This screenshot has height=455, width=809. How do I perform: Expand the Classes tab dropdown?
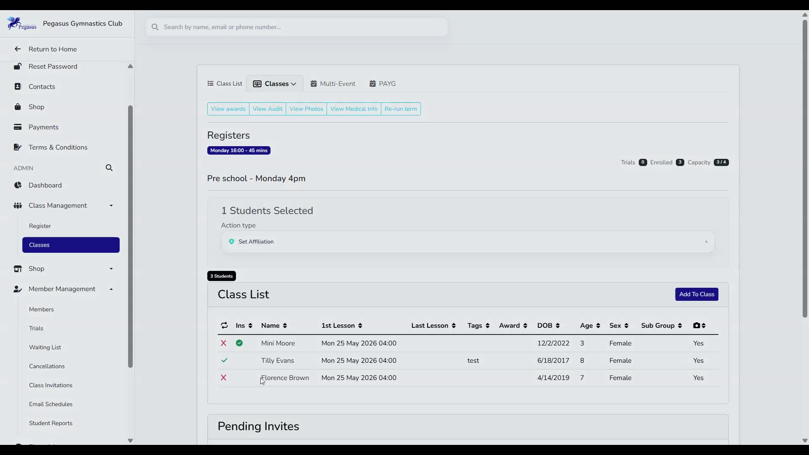click(x=275, y=83)
